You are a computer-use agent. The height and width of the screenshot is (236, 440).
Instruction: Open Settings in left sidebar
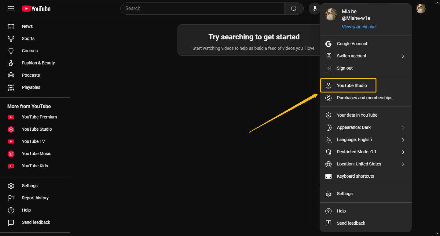pos(35,186)
